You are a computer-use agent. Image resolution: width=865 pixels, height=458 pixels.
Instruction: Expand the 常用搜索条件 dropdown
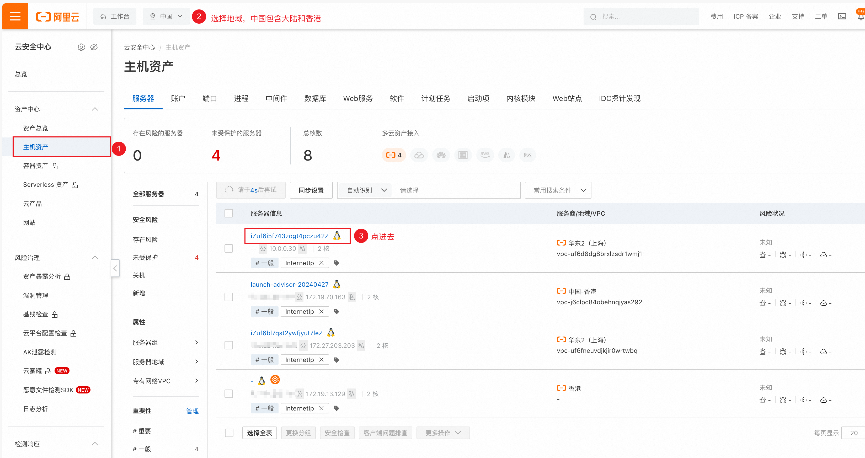[x=558, y=190]
